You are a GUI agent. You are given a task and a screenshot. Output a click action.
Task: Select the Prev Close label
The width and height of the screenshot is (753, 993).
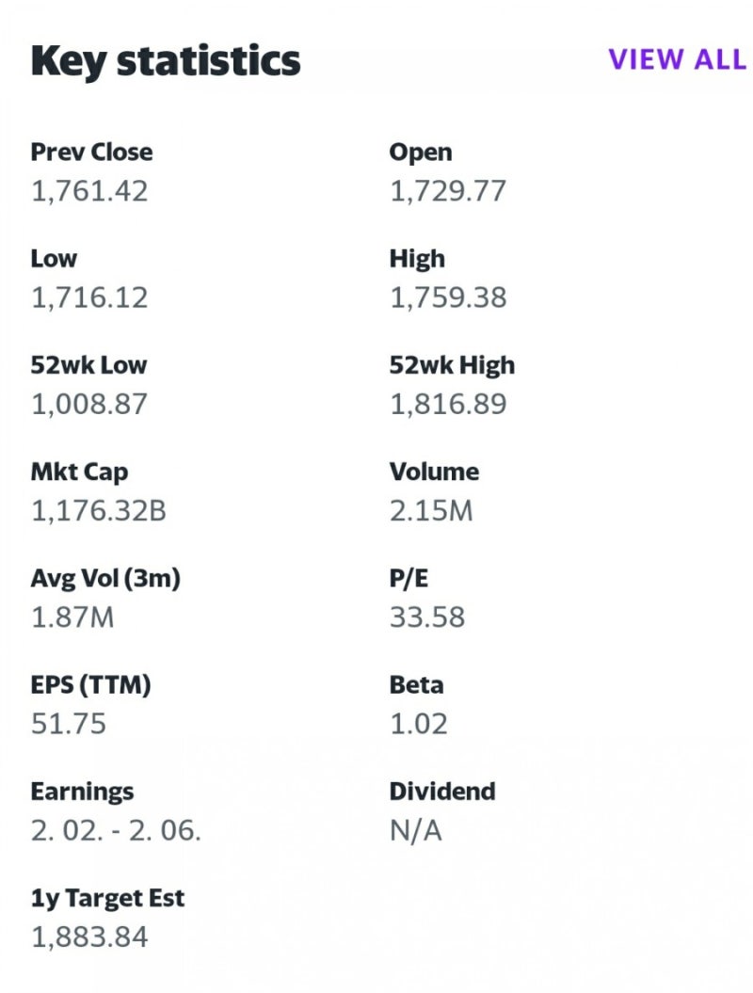pyautogui.click(x=91, y=152)
